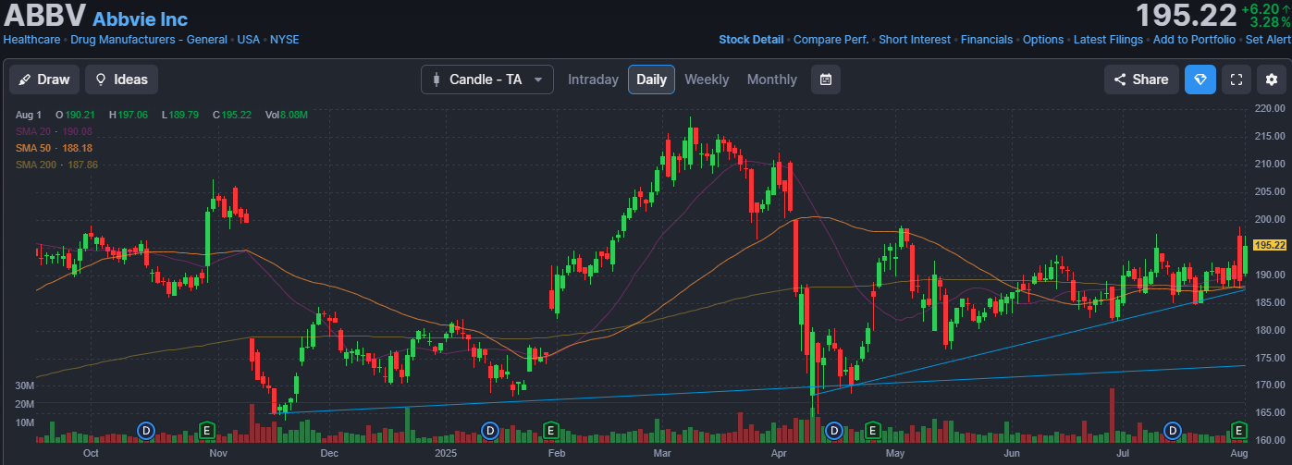Image resolution: width=1292 pixels, height=465 pixels.
Task: Open the Ideas panel
Action: click(x=121, y=80)
